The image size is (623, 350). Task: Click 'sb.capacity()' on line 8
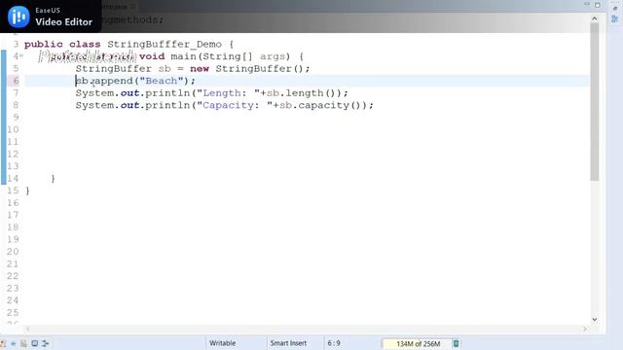click(320, 105)
